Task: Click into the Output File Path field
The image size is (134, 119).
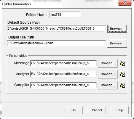Action: (x=56, y=43)
